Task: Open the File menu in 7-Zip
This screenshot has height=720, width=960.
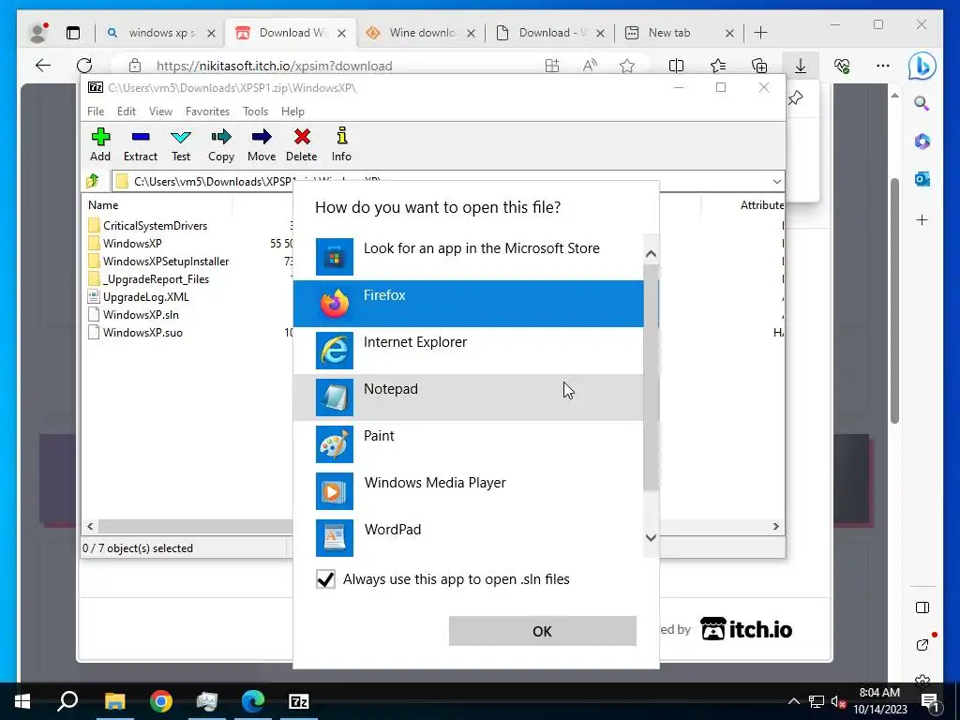Action: (96, 112)
